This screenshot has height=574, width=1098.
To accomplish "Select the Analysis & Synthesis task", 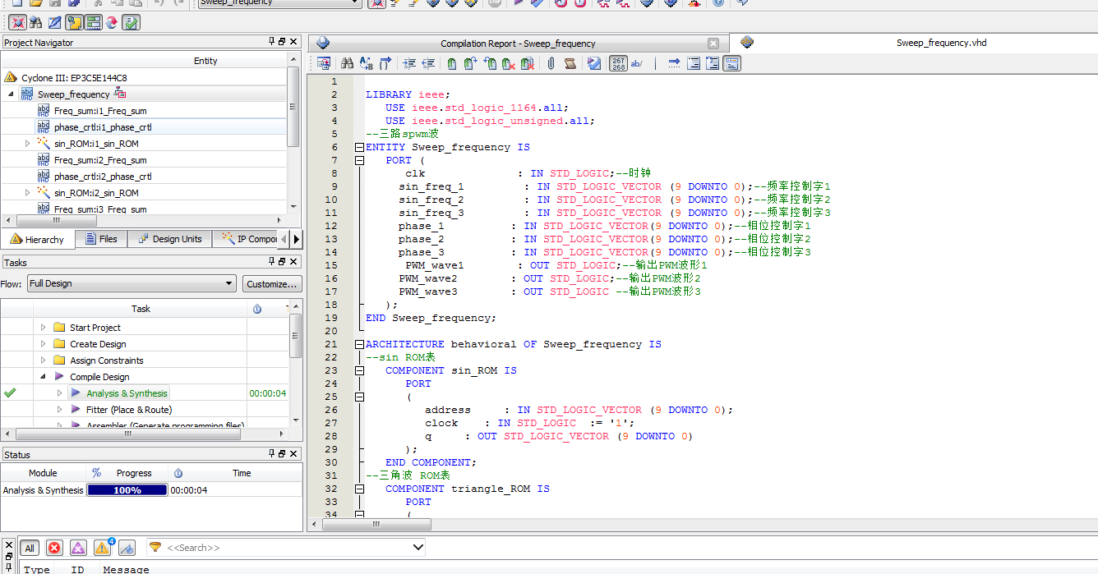I will point(127,393).
